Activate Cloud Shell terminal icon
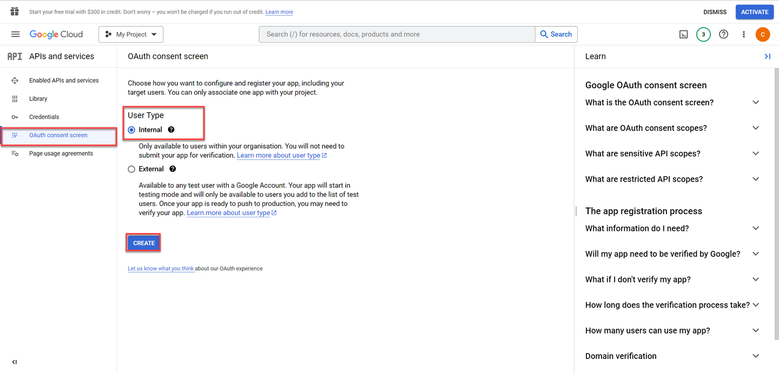The image size is (779, 373). [683, 35]
